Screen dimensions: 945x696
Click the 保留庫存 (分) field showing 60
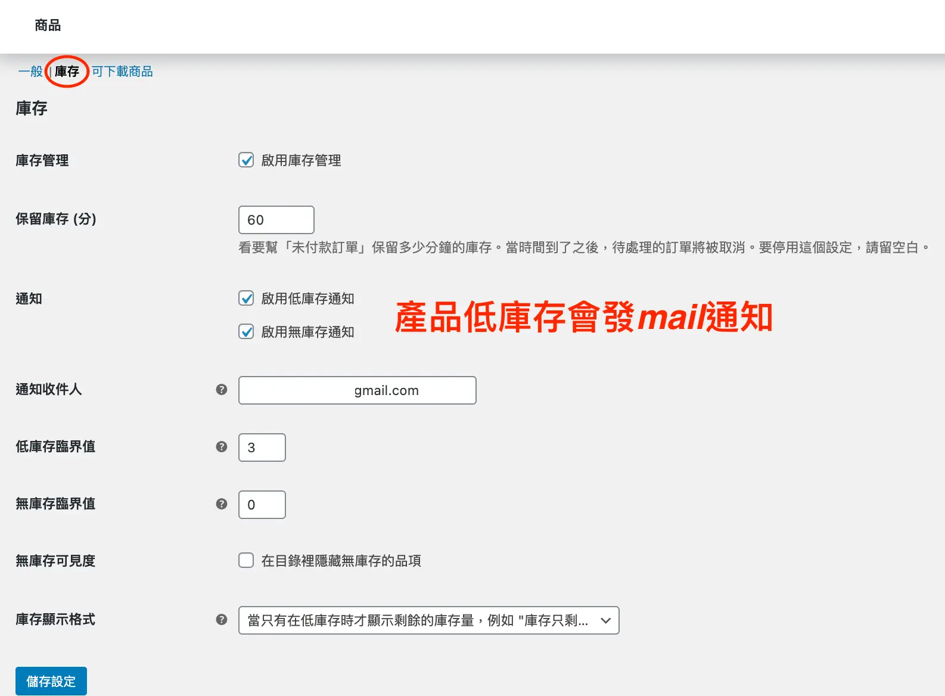click(276, 220)
